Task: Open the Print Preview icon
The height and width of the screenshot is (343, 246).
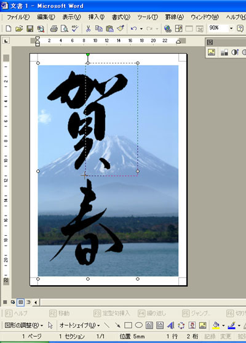Action: tap(64, 29)
